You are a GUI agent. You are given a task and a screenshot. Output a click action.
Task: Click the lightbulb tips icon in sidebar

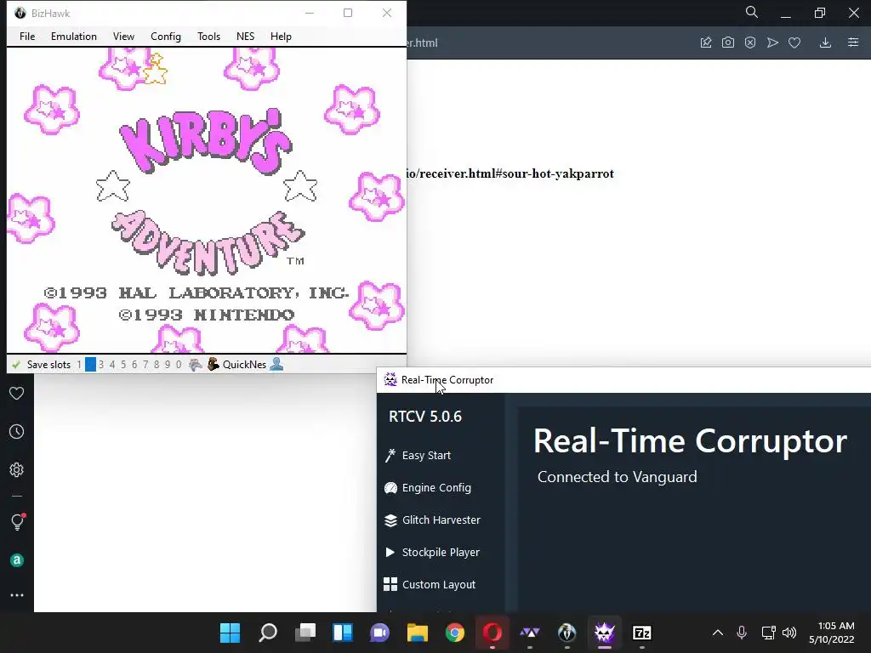[17, 522]
